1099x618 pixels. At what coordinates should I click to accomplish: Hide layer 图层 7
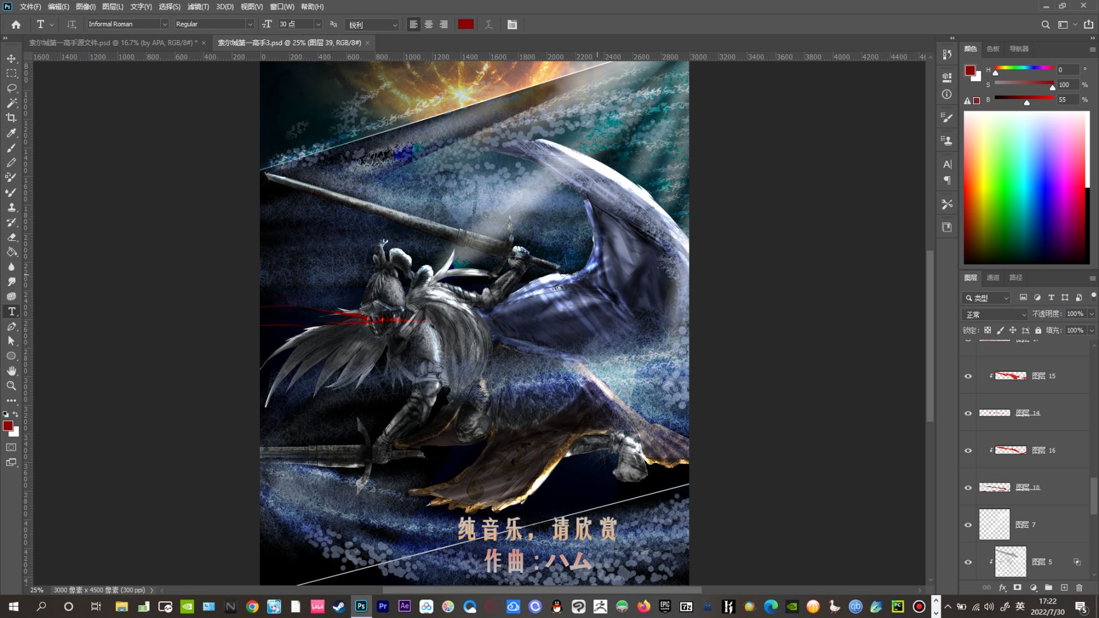click(x=968, y=525)
